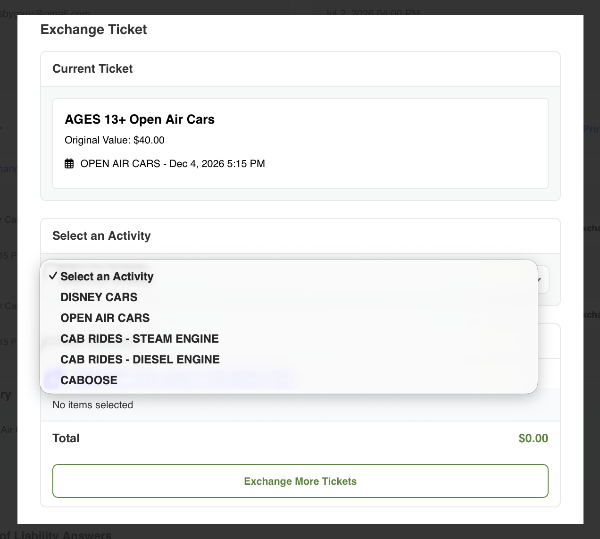Click the activity dropdown chevron arrow
Viewport: 600px width, 539px height.
pyautogui.click(x=539, y=279)
